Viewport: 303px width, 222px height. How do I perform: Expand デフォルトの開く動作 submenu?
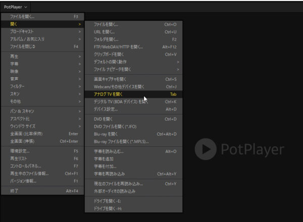point(133,62)
